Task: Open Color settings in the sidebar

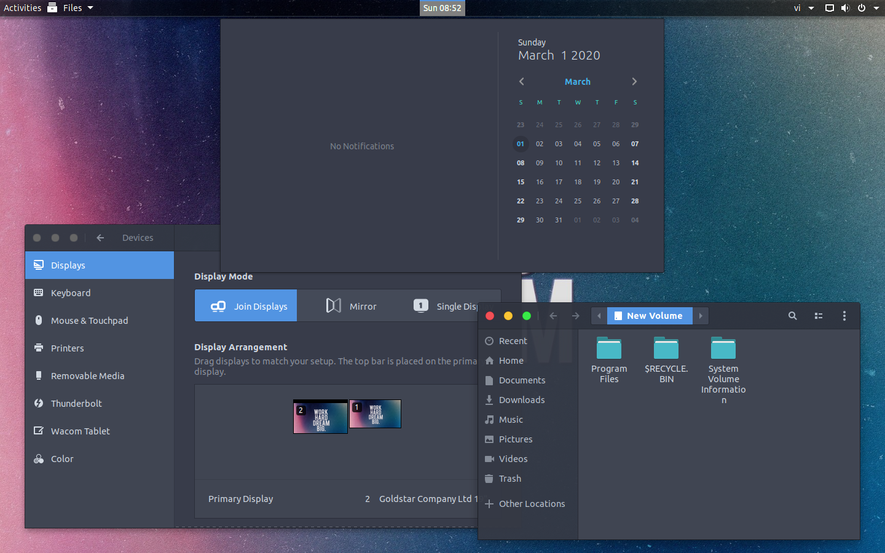Action: coord(100,458)
